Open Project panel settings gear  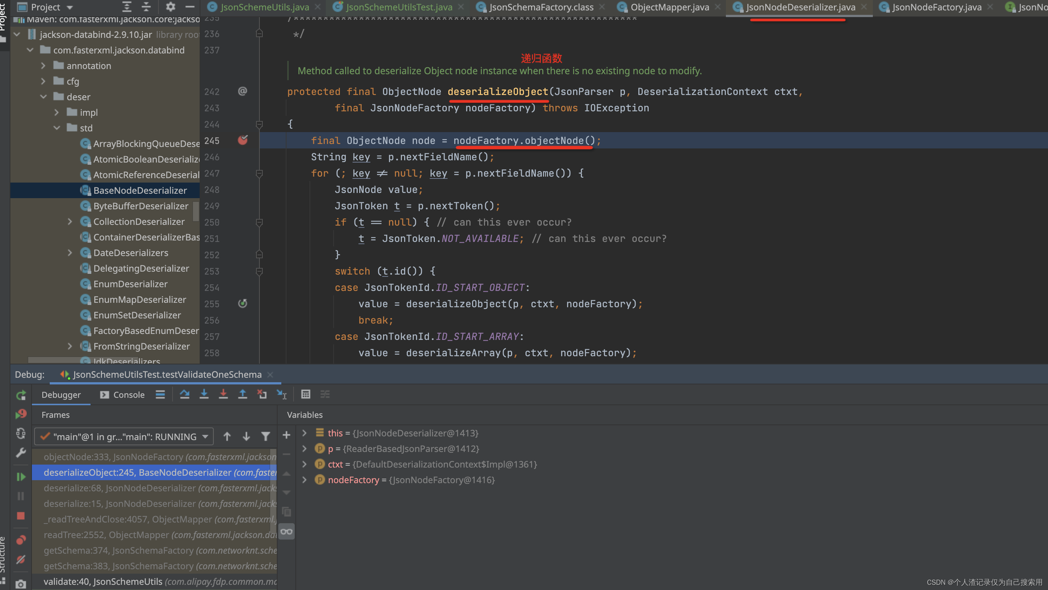[170, 7]
